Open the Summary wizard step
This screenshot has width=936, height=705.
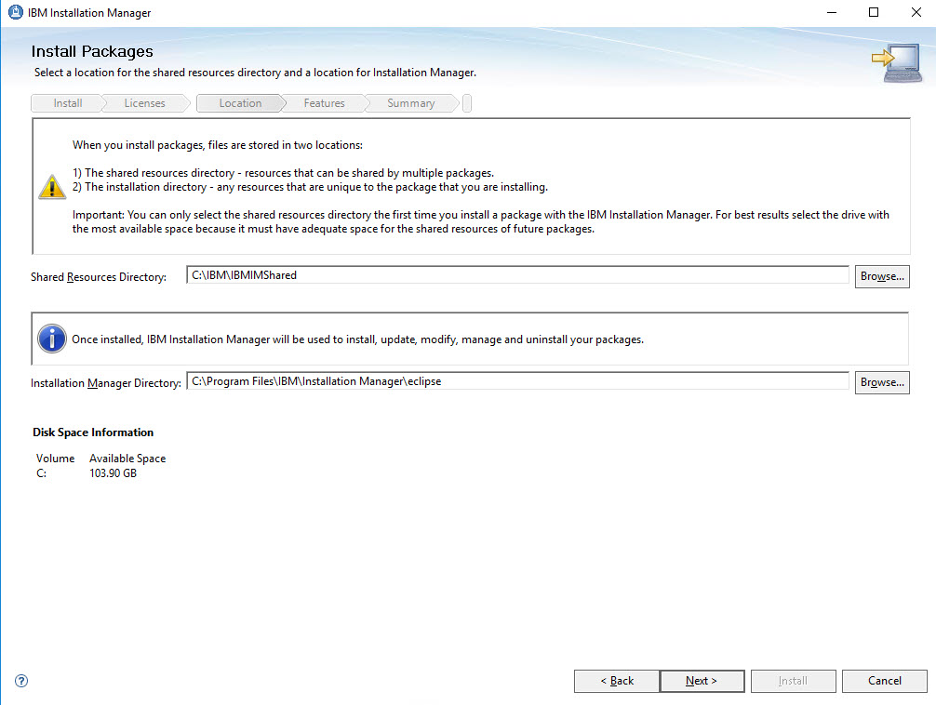(410, 102)
